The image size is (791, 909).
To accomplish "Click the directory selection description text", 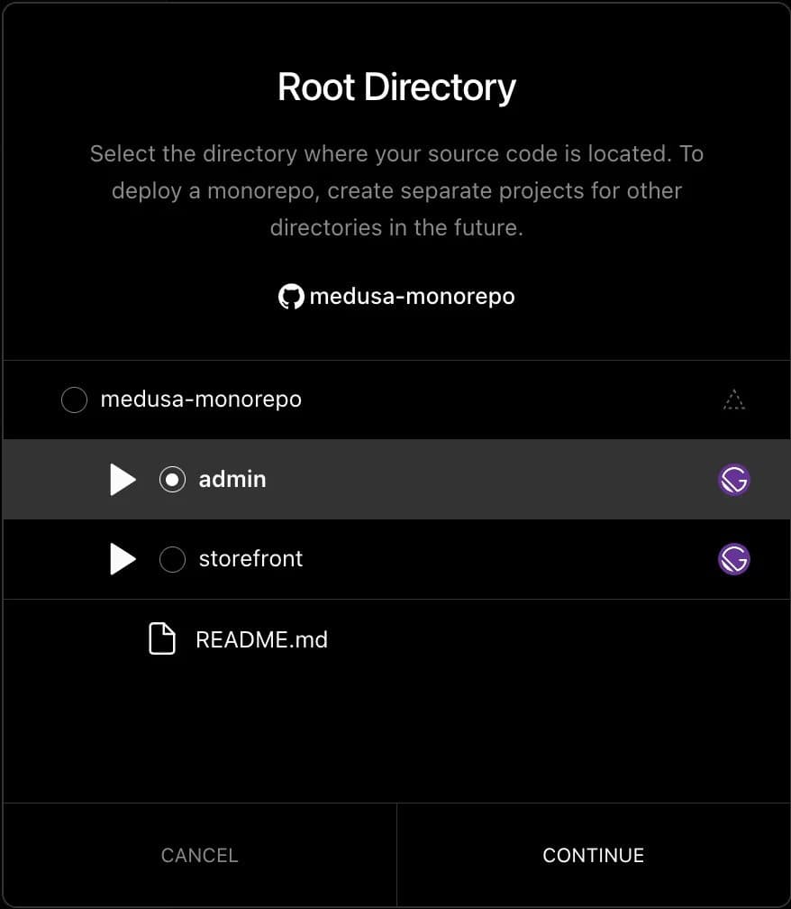I will pos(396,191).
